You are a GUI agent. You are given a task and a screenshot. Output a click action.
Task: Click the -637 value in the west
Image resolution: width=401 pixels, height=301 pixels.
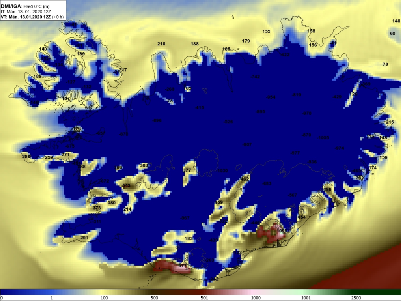tap(101, 133)
